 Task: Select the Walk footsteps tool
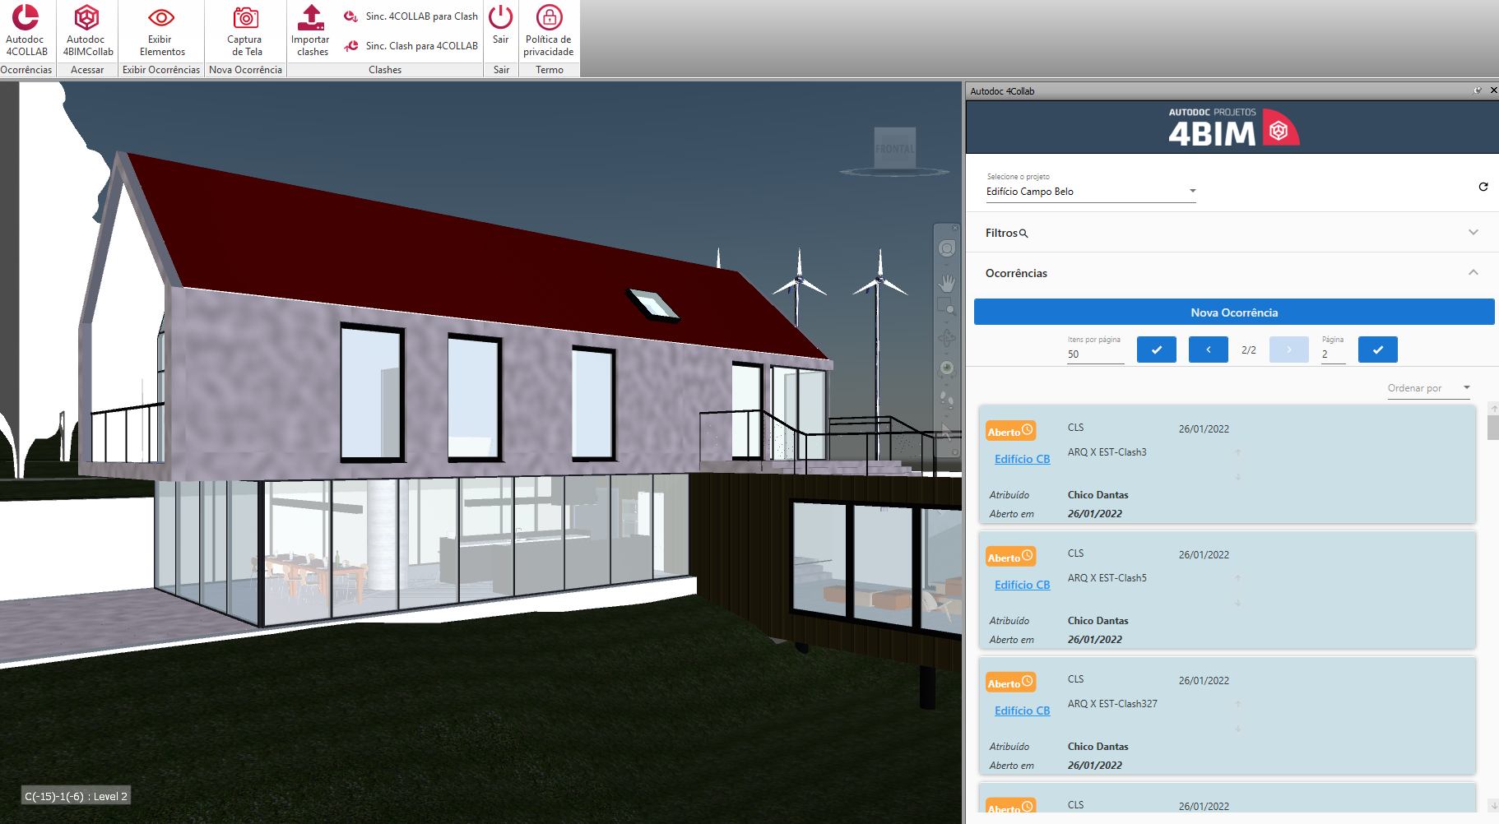click(947, 400)
